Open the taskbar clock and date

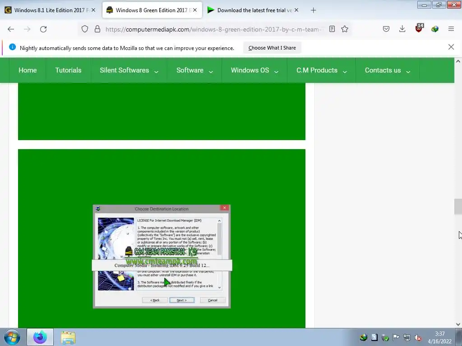(x=440, y=337)
